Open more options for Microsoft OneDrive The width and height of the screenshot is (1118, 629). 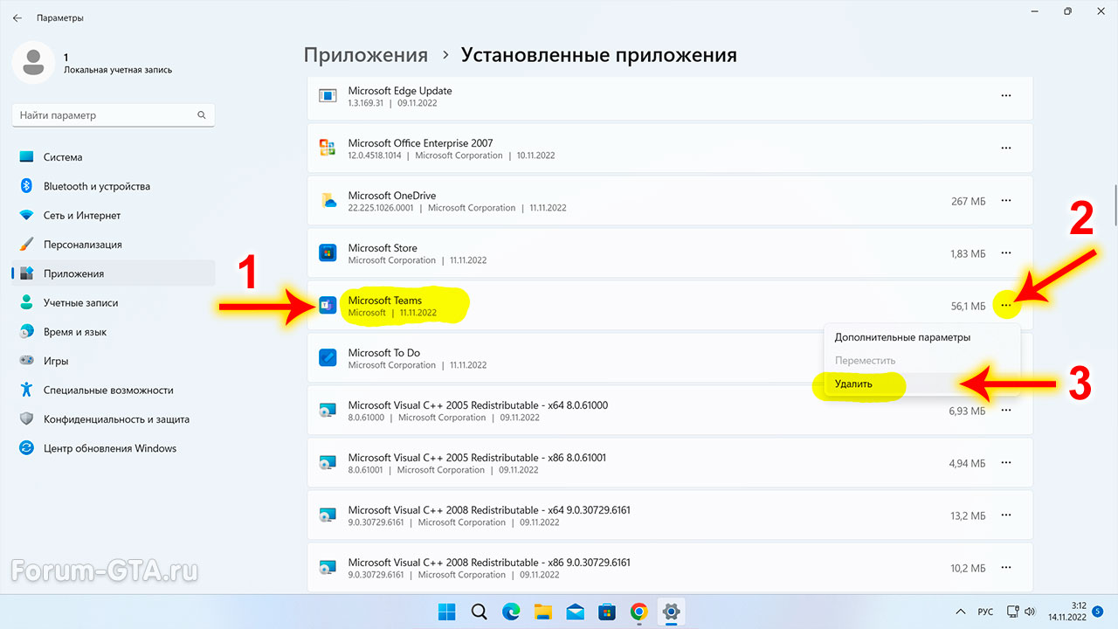1006,201
